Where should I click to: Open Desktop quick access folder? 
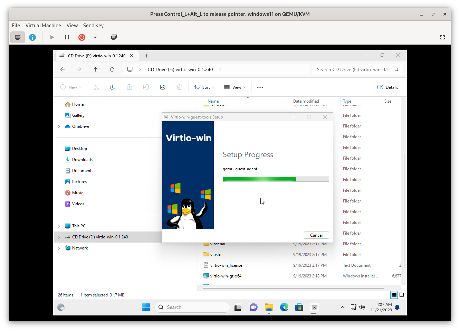click(76, 149)
